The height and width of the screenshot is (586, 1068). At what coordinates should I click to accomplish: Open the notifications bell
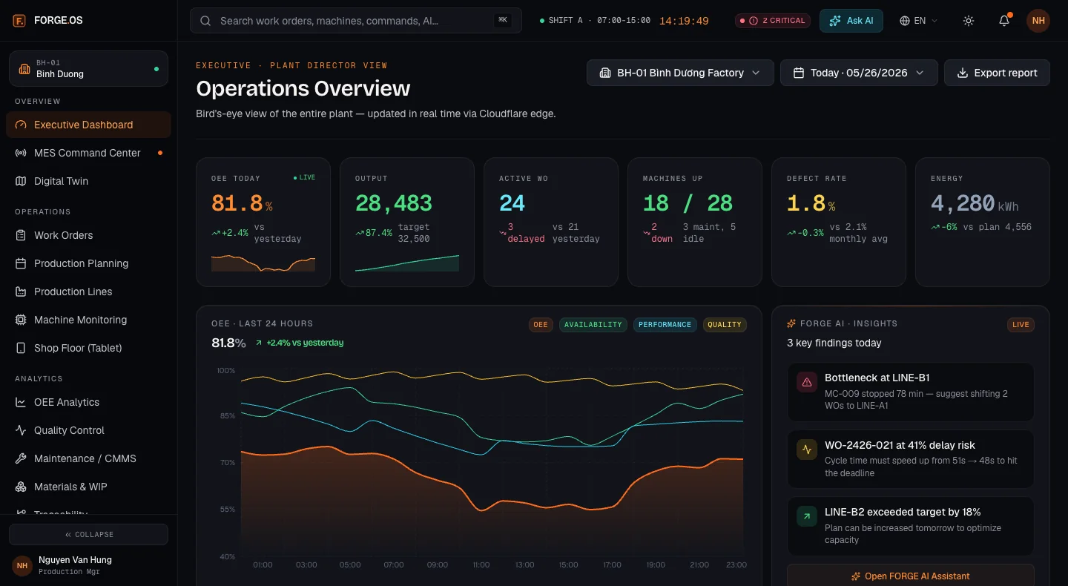click(x=1004, y=21)
